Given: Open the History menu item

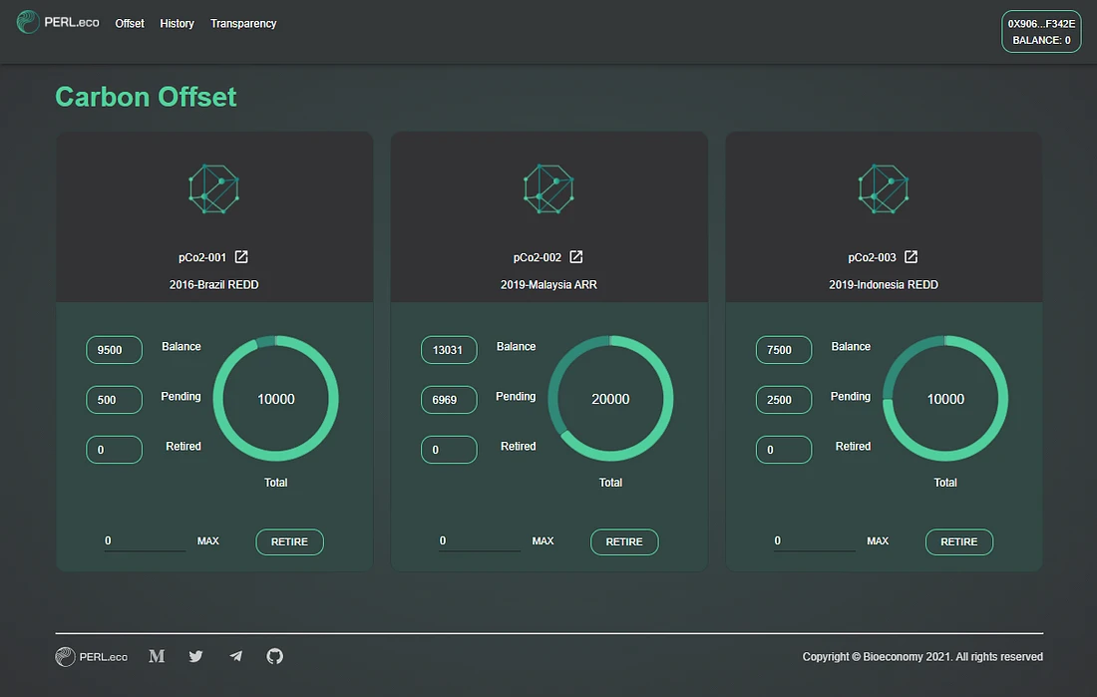Looking at the screenshot, I should coord(177,23).
